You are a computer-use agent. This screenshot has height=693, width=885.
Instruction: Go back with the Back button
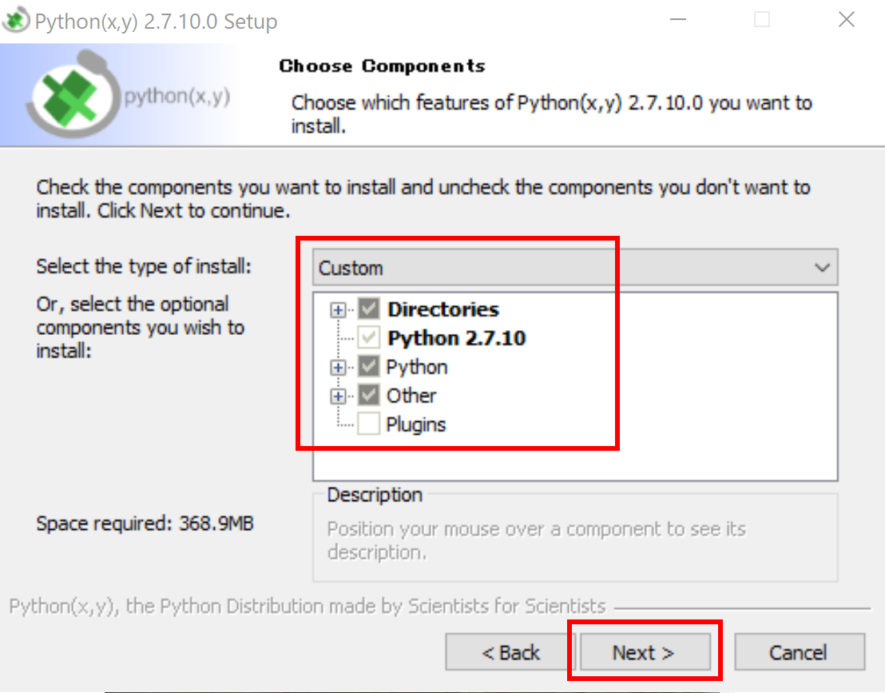pos(511,652)
